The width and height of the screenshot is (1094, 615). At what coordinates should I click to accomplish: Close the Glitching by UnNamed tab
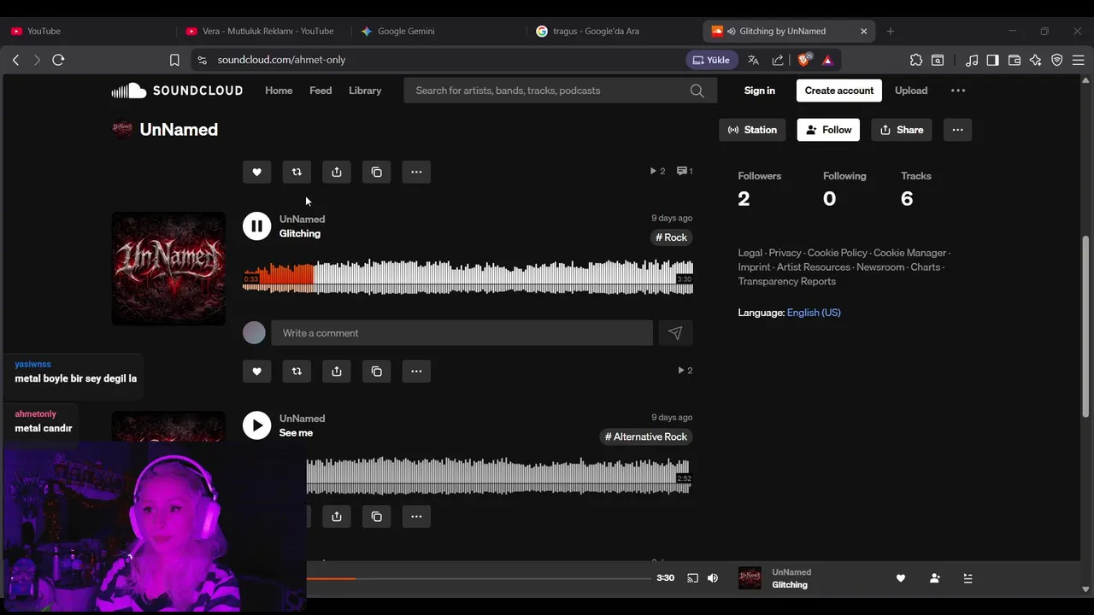tap(863, 31)
